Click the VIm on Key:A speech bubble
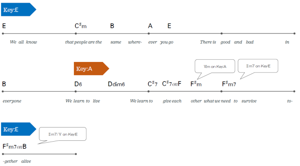 pyautogui.click(x=214, y=66)
